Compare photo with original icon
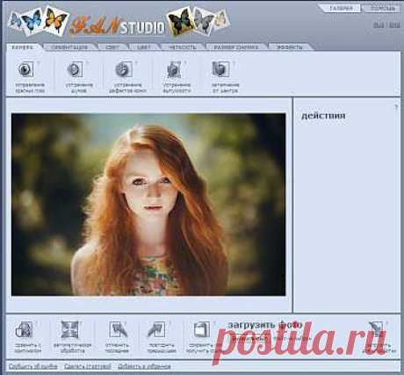The height and width of the screenshot is (375, 404). (x=24, y=329)
